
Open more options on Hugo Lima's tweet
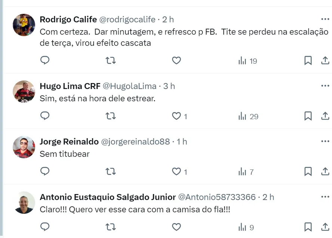[325, 86]
